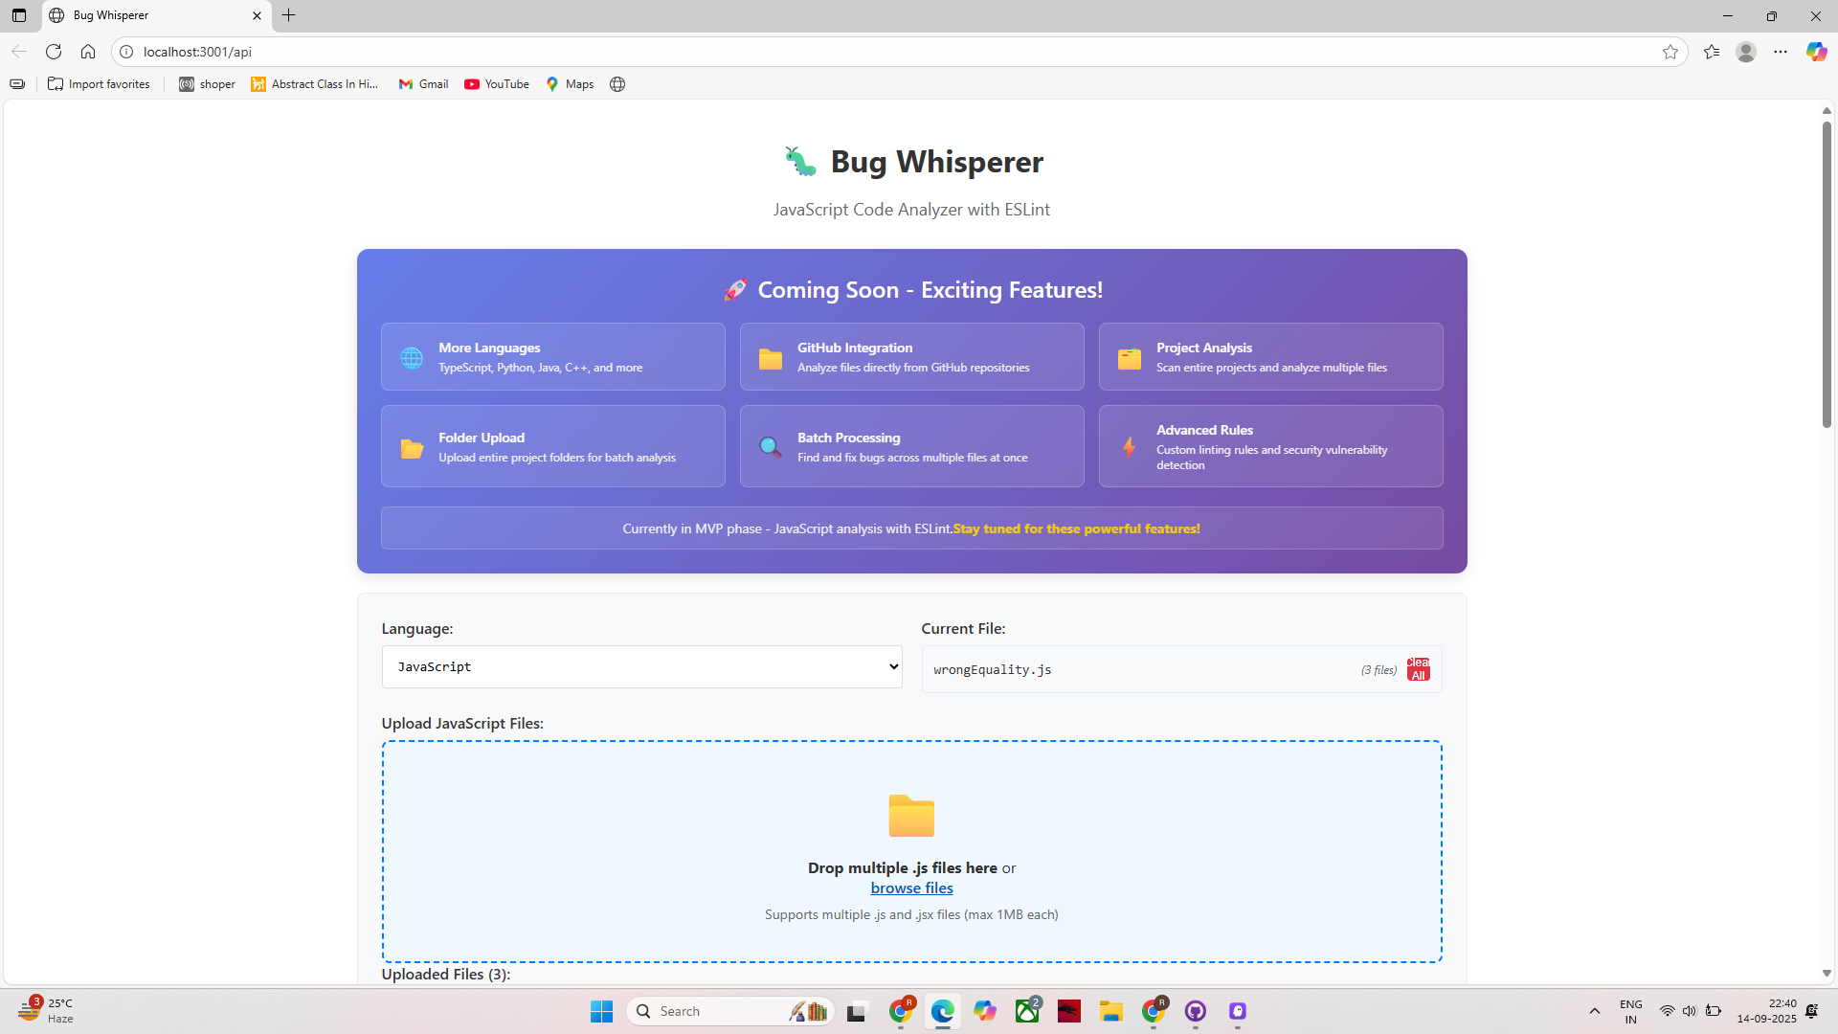Click the browser refresh icon

click(54, 52)
